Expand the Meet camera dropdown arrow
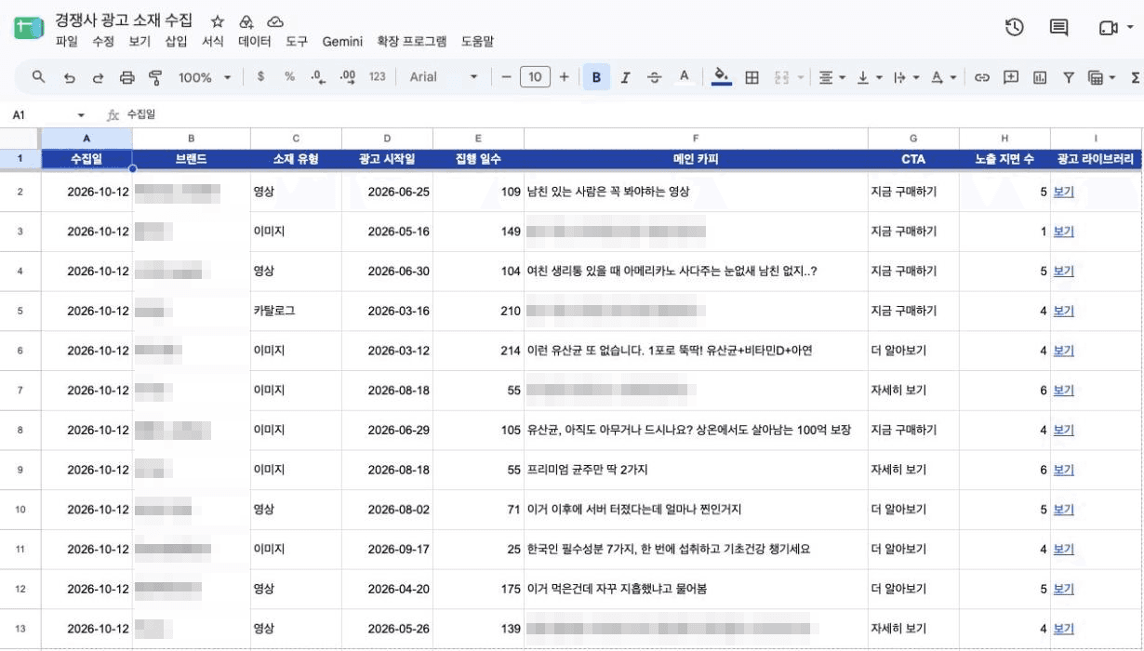The height and width of the screenshot is (651, 1144). (1130, 29)
